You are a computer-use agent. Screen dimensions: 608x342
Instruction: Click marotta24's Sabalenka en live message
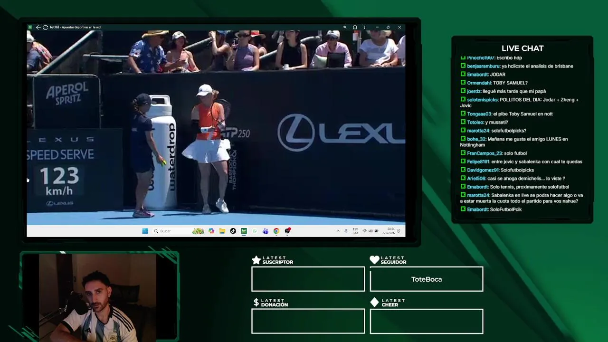tap(522, 198)
